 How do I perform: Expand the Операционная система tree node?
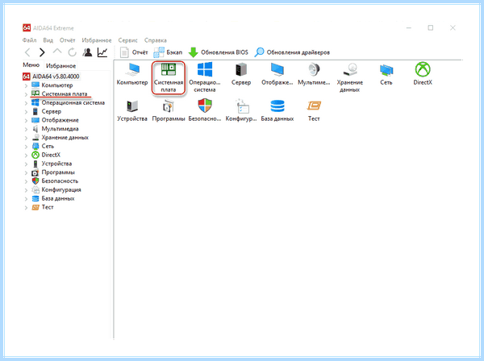click(27, 103)
